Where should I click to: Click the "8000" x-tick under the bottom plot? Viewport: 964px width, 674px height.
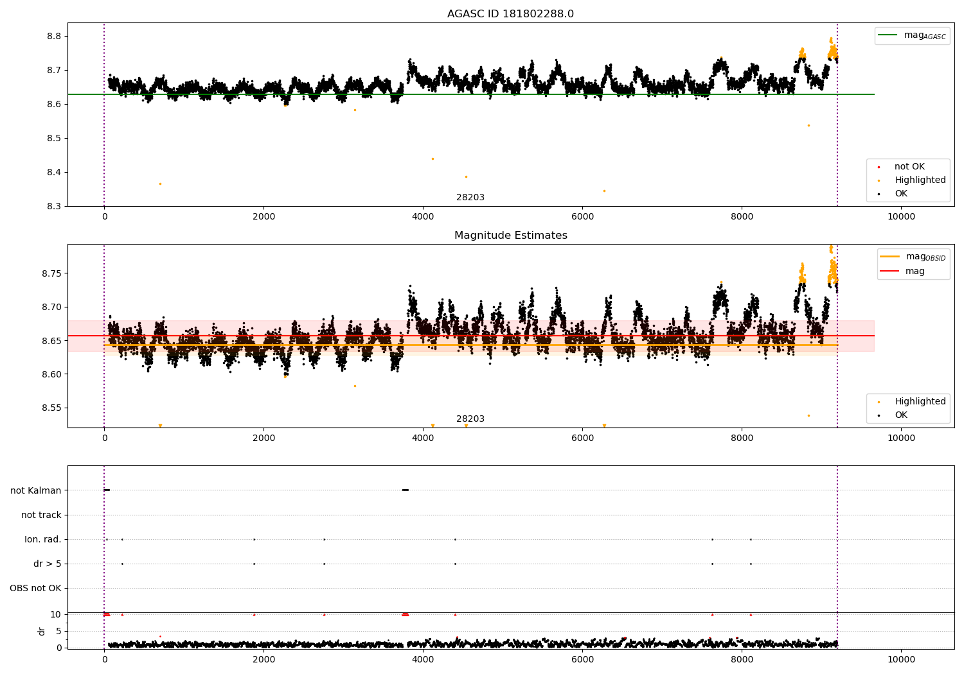click(742, 660)
